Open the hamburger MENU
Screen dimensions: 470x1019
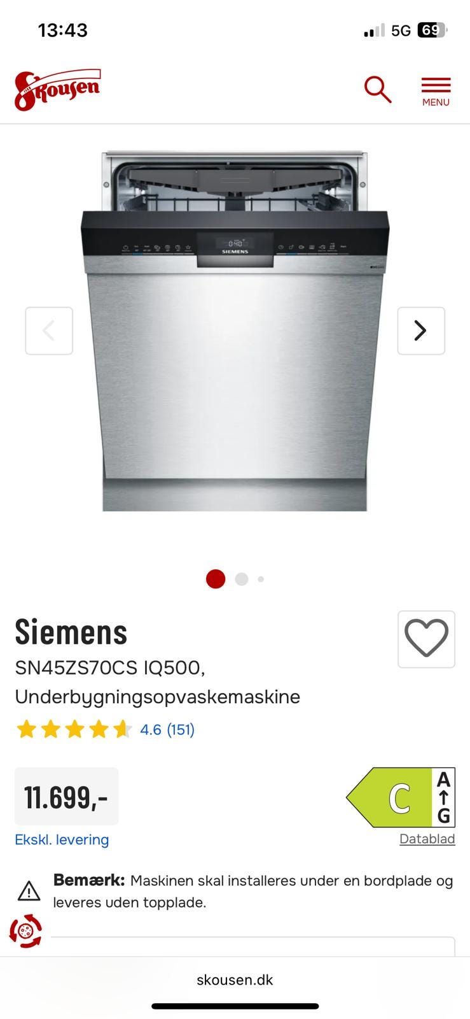436,92
